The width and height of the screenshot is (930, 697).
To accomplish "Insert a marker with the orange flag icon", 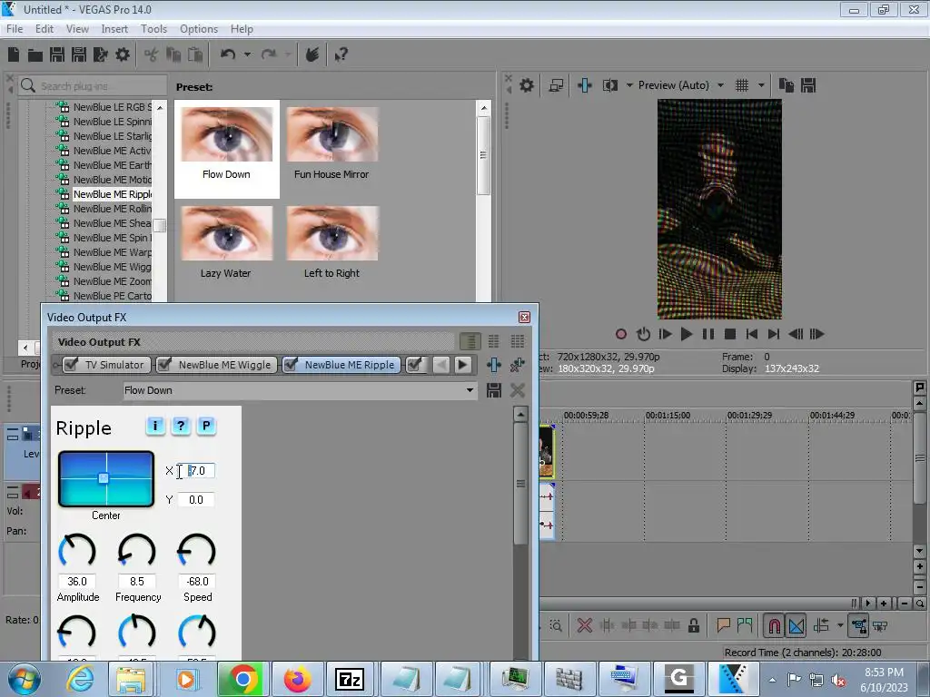I will (724, 625).
